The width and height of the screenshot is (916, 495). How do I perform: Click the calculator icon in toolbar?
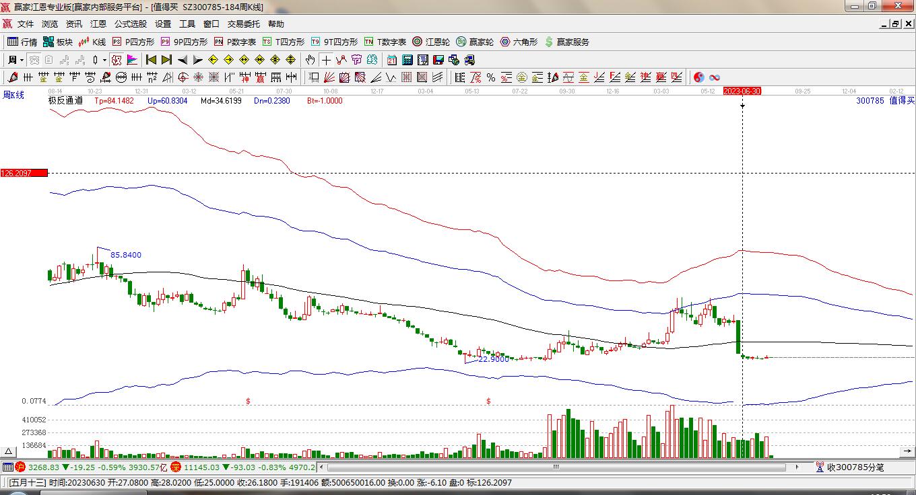[407, 60]
